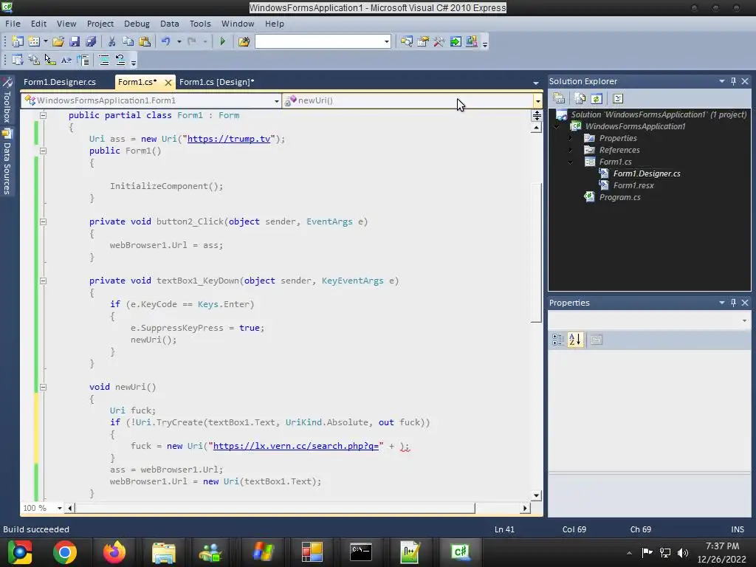Click Show All Files in Solution Explorer

click(580, 98)
